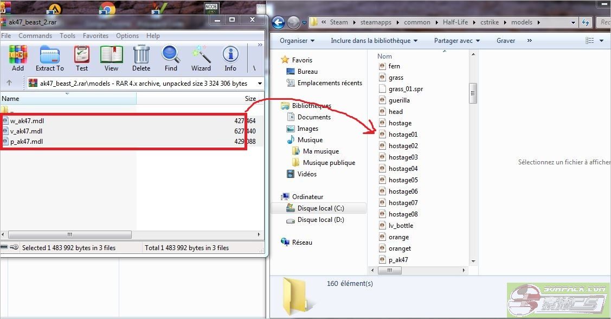Image resolution: width=611 pixels, height=319 pixels.
Task: Expand the WinRAR archive path dropdown
Action: pos(260,84)
